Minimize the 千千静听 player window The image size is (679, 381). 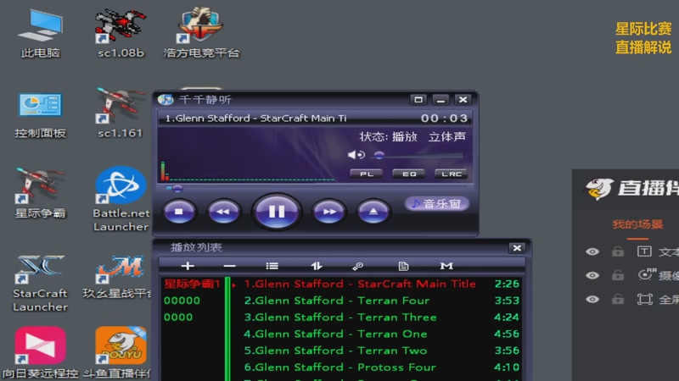(x=441, y=100)
